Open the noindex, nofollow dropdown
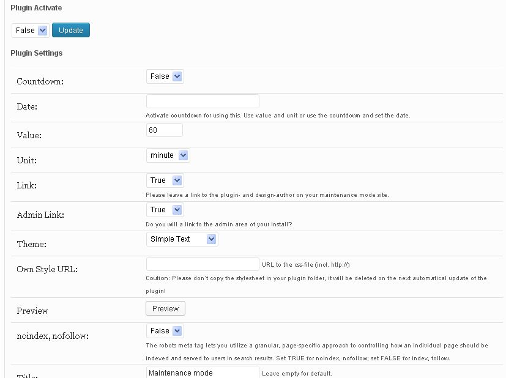 (x=165, y=331)
